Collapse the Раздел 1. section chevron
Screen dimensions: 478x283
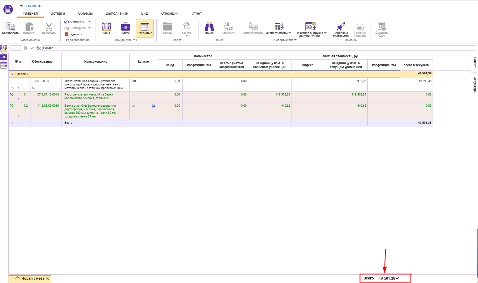point(13,74)
